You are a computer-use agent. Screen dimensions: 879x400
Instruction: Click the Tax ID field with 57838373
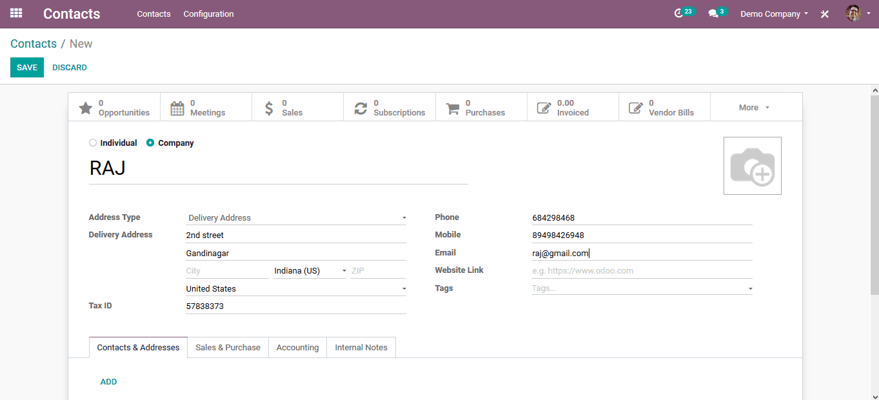(296, 306)
